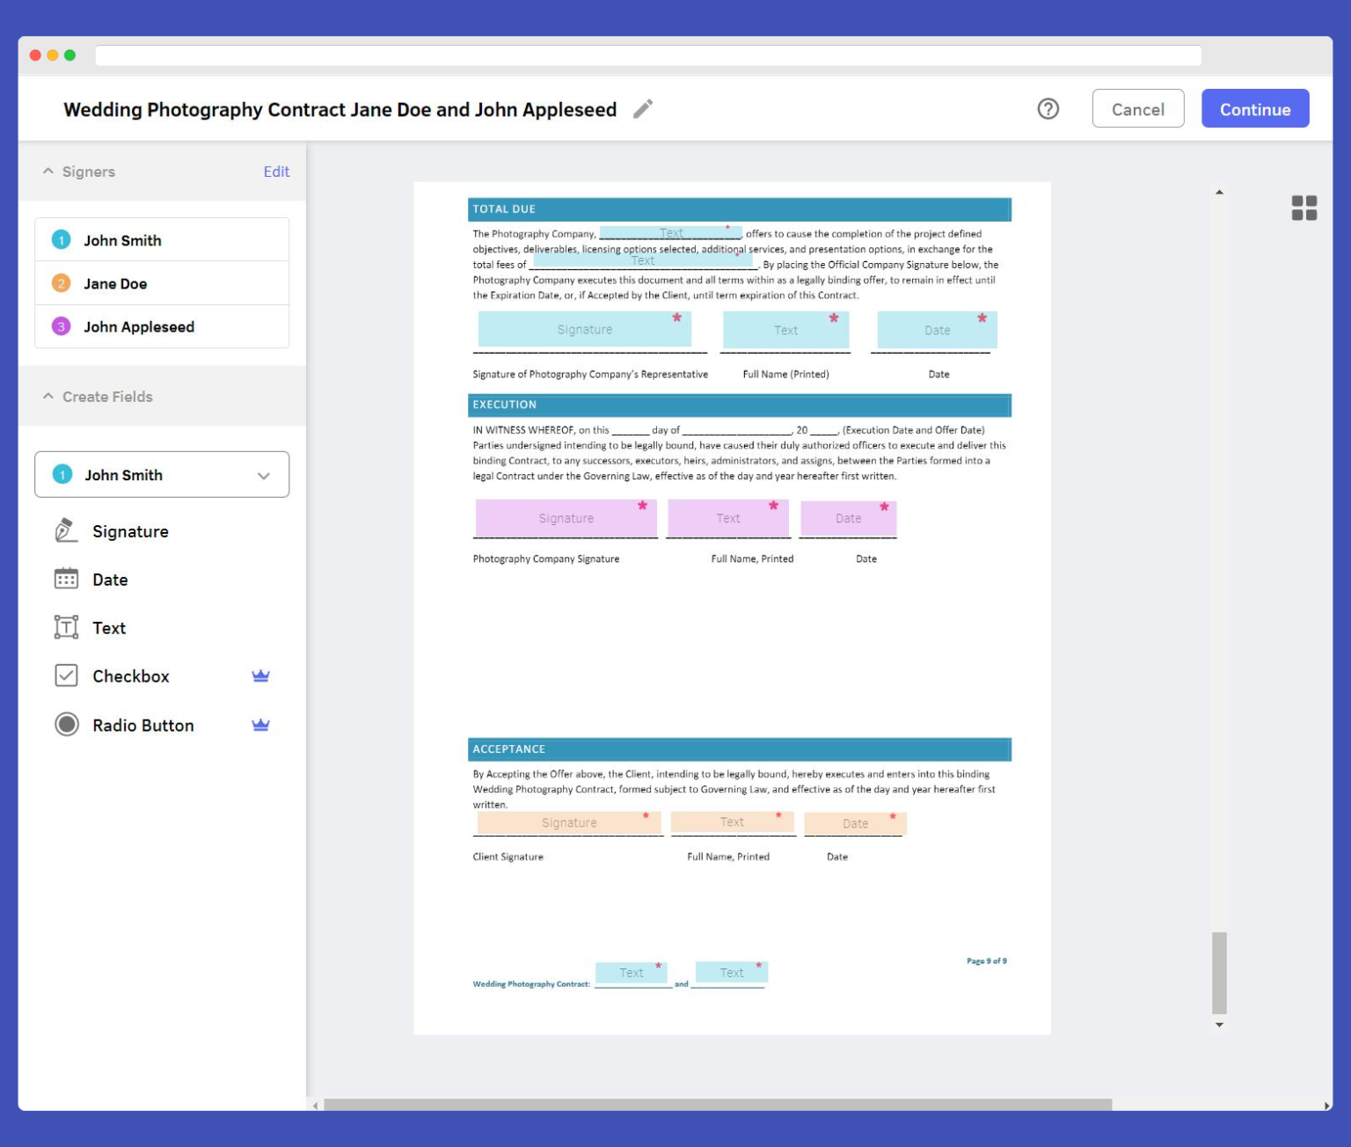The width and height of the screenshot is (1351, 1147).
Task: Select the Checkbox field type
Action: pyautogui.click(x=129, y=676)
